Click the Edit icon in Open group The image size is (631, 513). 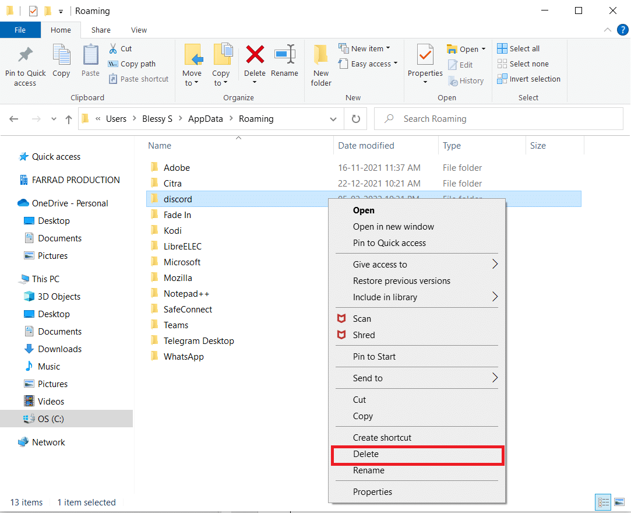click(x=453, y=65)
